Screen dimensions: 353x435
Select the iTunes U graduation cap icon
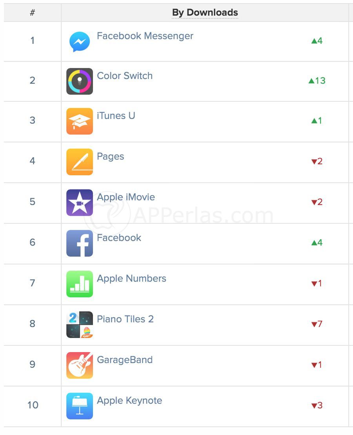pos(80,121)
